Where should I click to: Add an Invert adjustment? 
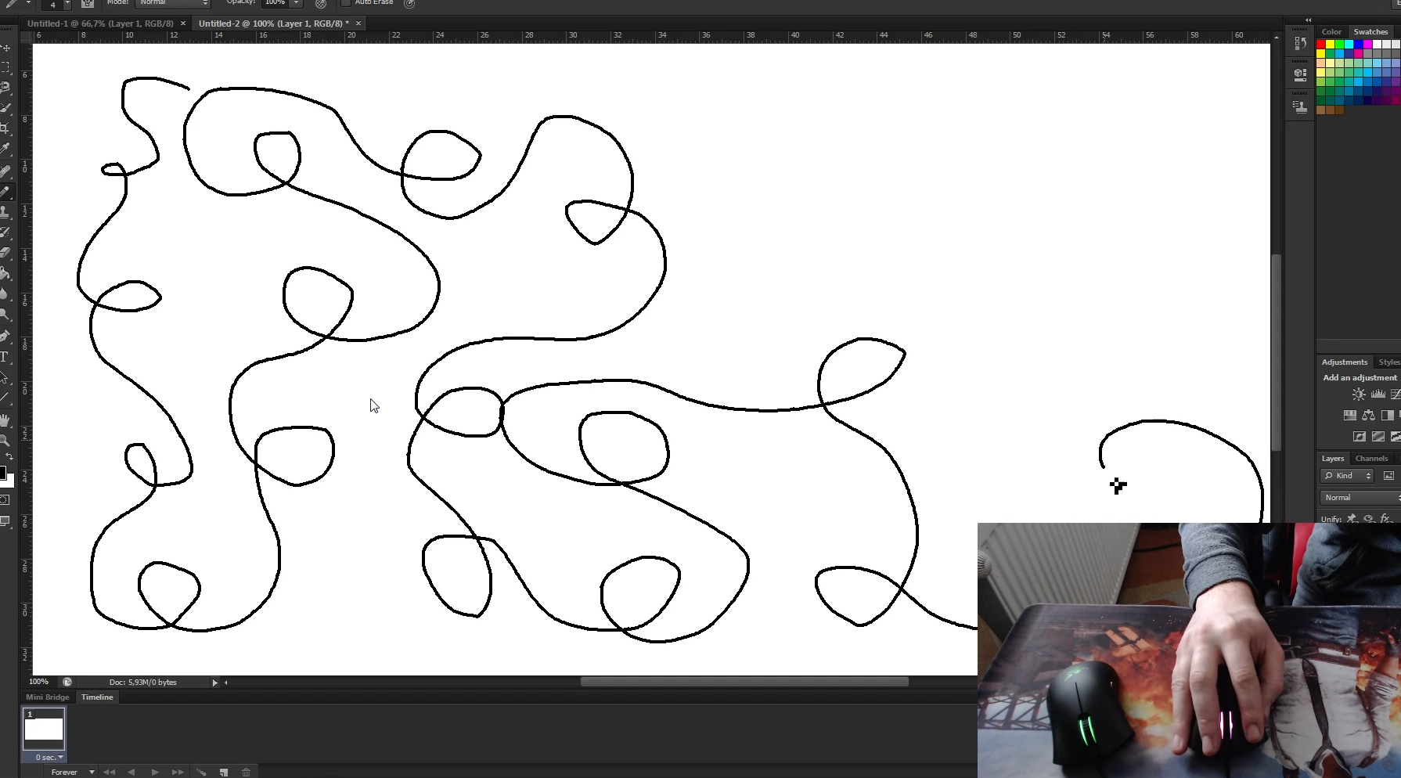1360,437
